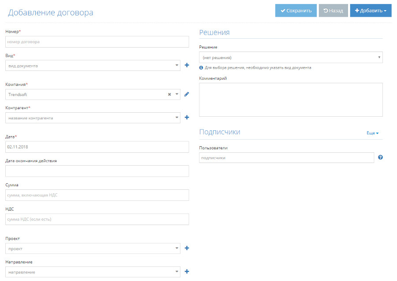Open the Вид document type dropdown
Screen dimensions: 397x281
click(x=93, y=66)
